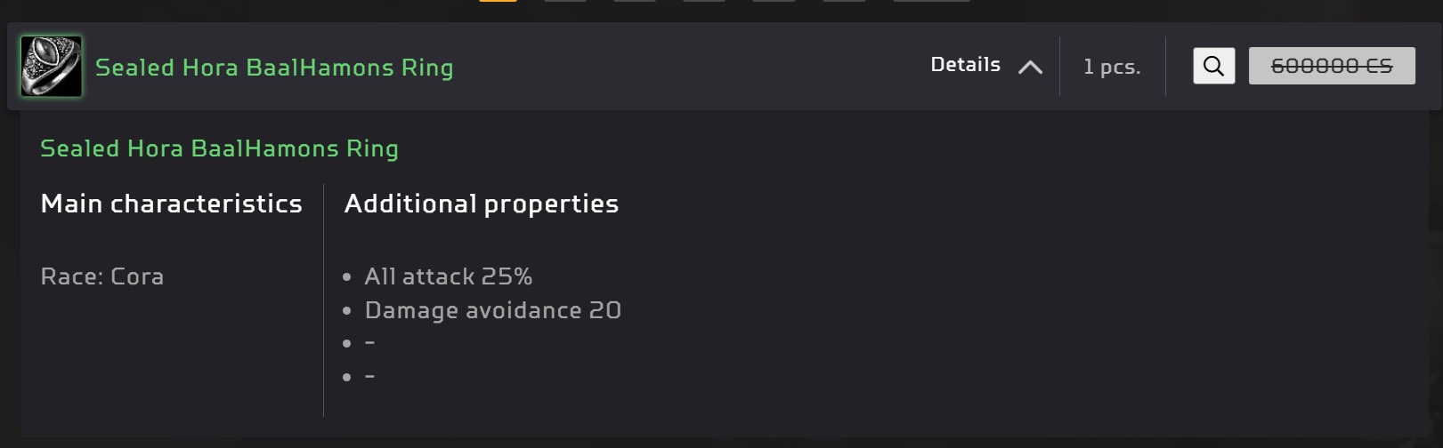Click the Sealed Hora BaalHamons Ring item thumbnail
Image resolution: width=1443 pixels, height=448 pixels.
[x=52, y=67]
